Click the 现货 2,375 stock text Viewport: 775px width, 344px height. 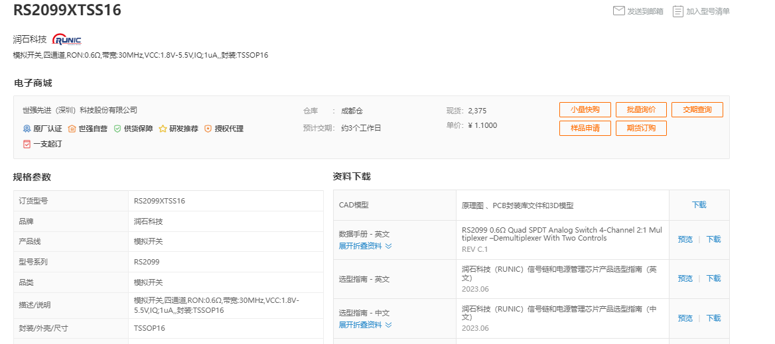(466, 111)
